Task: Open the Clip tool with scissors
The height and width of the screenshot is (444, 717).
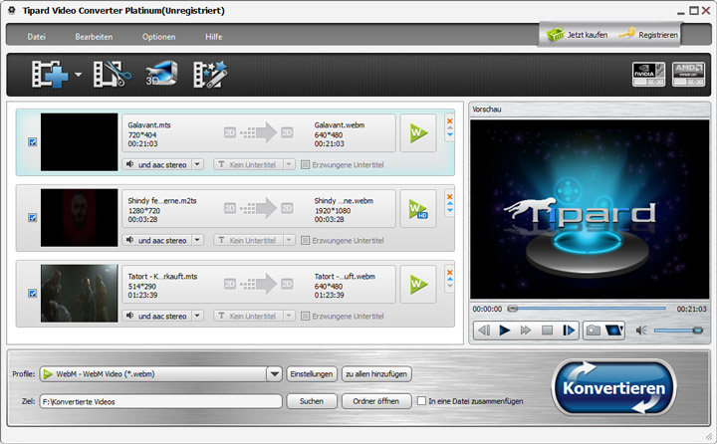Action: coord(112,74)
